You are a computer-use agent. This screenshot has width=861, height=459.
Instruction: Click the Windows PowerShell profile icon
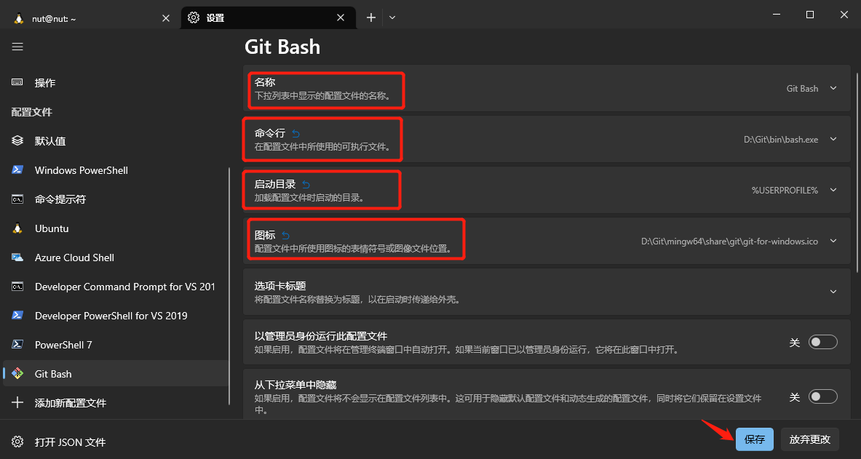(x=17, y=169)
